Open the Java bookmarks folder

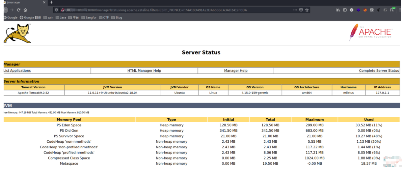point(61,17)
